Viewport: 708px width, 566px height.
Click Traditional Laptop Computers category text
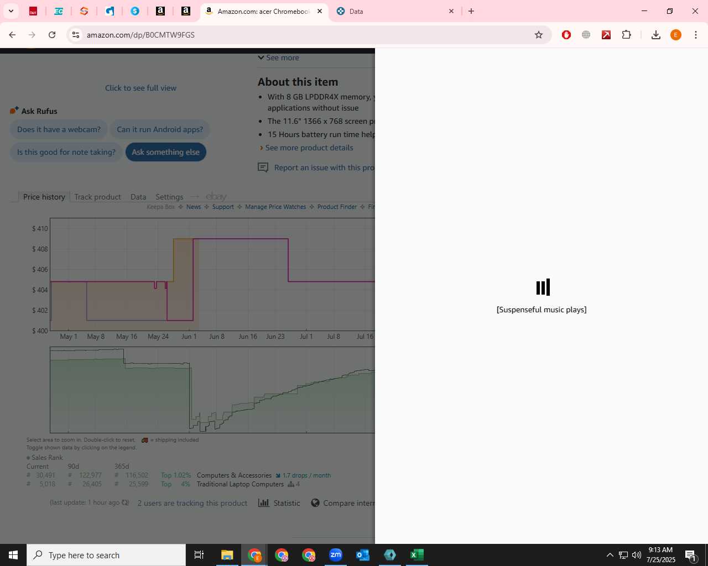pos(240,484)
